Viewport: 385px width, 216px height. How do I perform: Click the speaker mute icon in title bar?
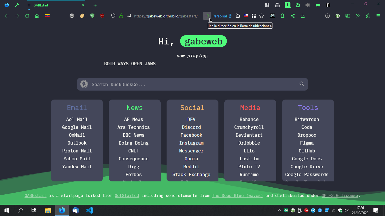(308, 5)
